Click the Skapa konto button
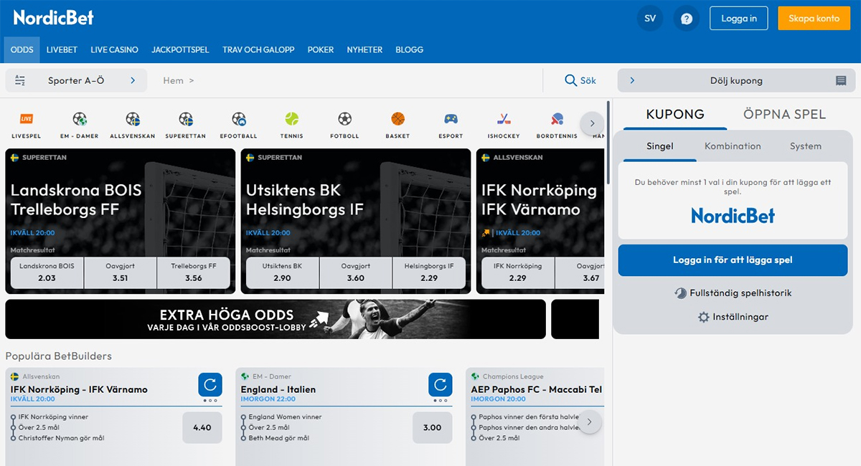Viewport: 861px width, 466px height. 814,19
